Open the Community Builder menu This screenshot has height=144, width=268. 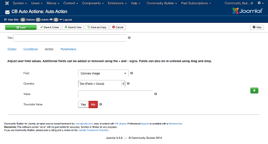click(x=162, y=3)
